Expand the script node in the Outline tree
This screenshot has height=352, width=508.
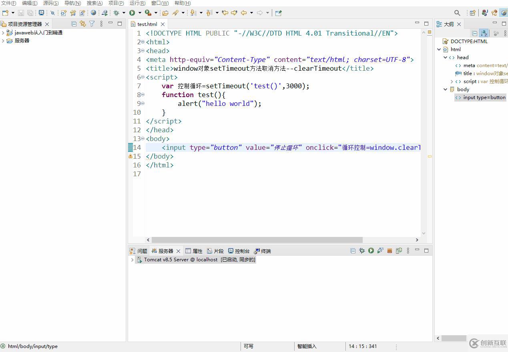[452, 82]
